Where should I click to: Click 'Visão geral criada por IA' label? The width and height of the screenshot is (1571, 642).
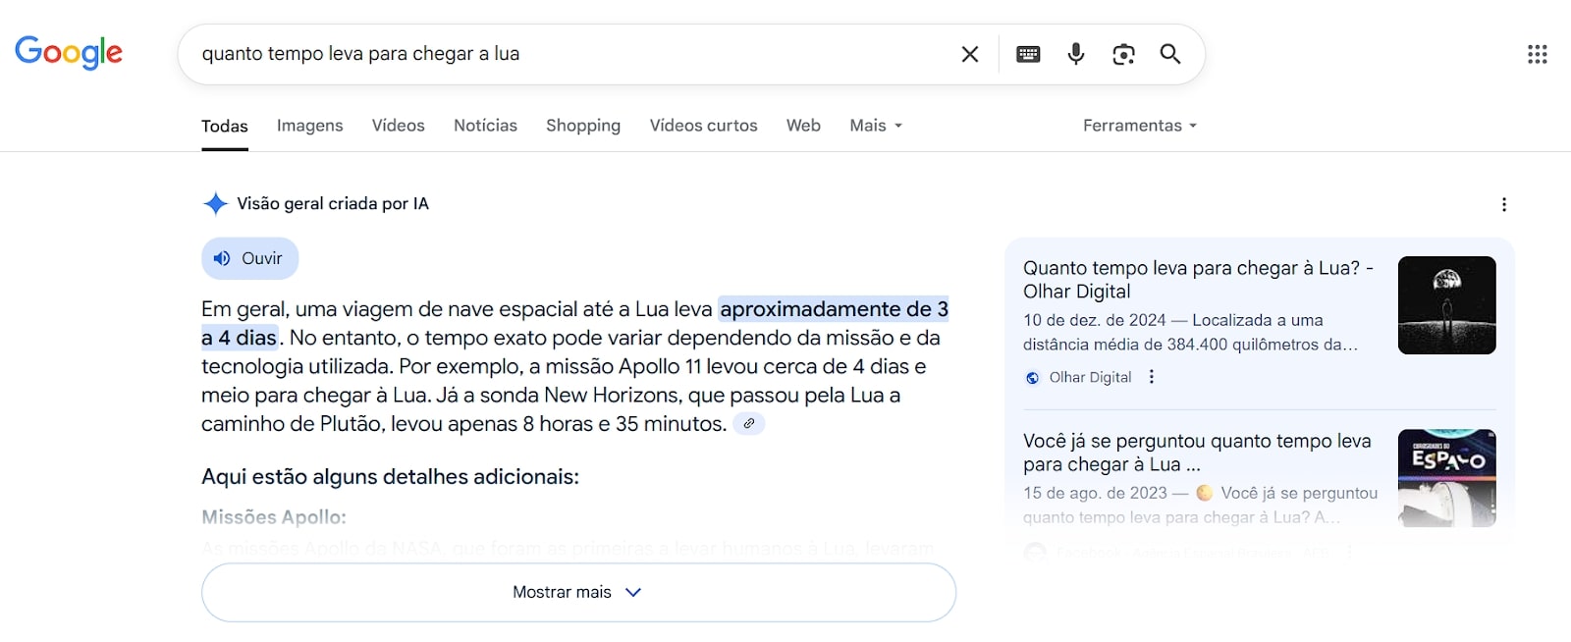pyautogui.click(x=333, y=204)
